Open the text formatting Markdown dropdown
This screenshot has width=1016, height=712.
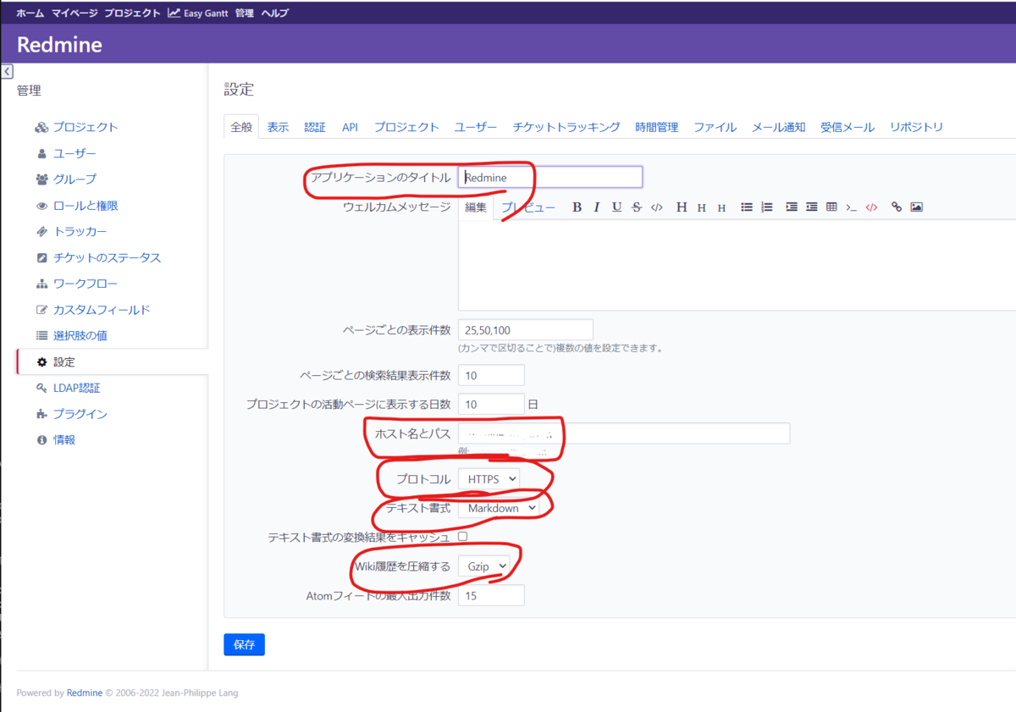click(x=499, y=508)
